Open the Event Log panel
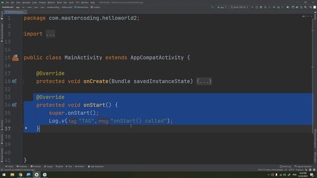The width and height of the screenshot is (317, 178). tap(285, 167)
